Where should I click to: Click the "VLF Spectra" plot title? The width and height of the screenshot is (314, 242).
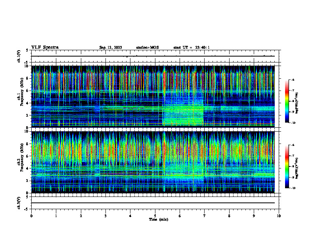(45, 47)
